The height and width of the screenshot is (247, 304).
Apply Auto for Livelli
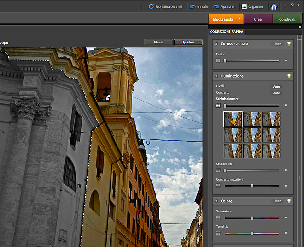(x=276, y=87)
